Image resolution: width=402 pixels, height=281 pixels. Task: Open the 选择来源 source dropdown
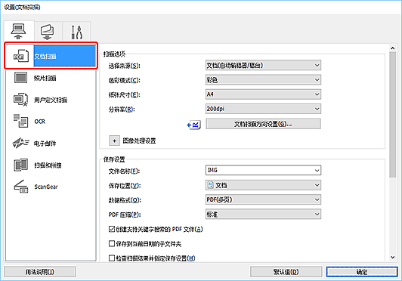[263, 66]
